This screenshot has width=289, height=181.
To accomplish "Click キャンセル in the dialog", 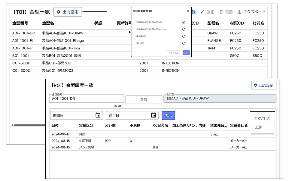I will tap(173, 53).
